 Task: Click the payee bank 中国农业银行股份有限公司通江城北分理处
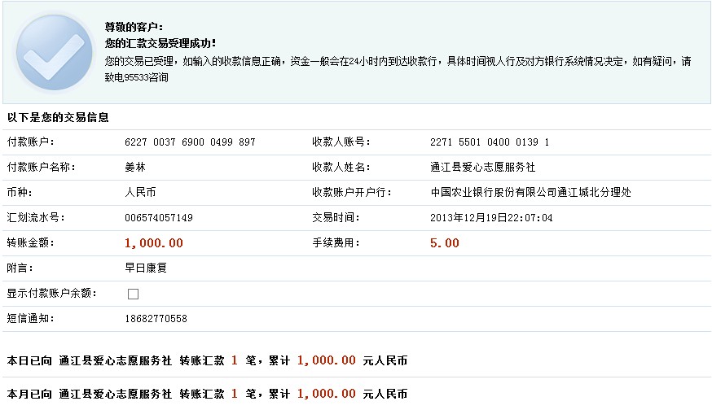click(x=530, y=193)
